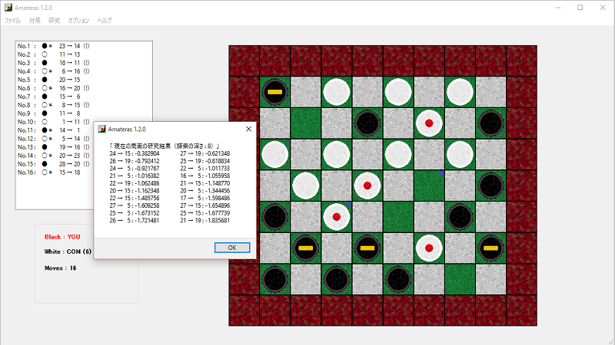Select the leftmost black piece in the bottom row
Image resolution: width=615 pixels, height=345 pixels.
tap(274, 278)
